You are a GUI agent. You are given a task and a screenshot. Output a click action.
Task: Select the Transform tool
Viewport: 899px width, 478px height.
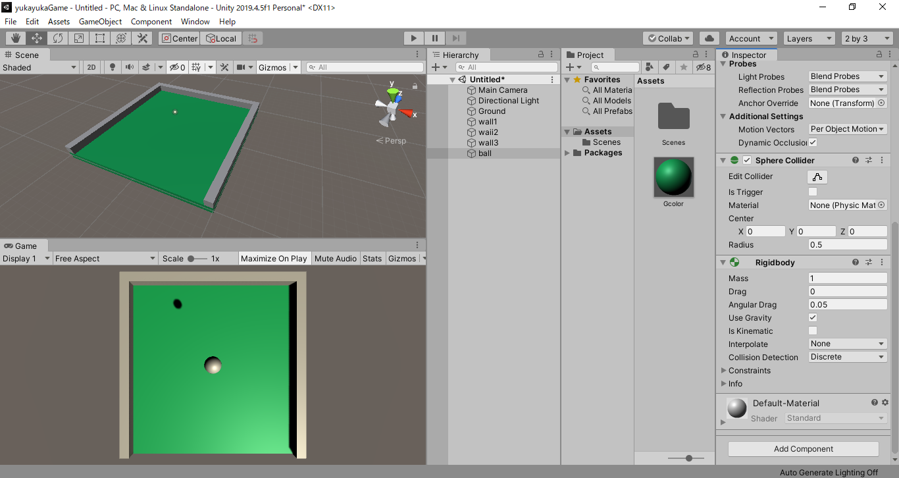[x=121, y=38]
